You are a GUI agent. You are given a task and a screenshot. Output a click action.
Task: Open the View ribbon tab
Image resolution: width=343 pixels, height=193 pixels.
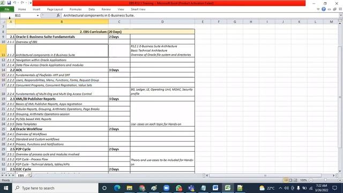click(121, 9)
